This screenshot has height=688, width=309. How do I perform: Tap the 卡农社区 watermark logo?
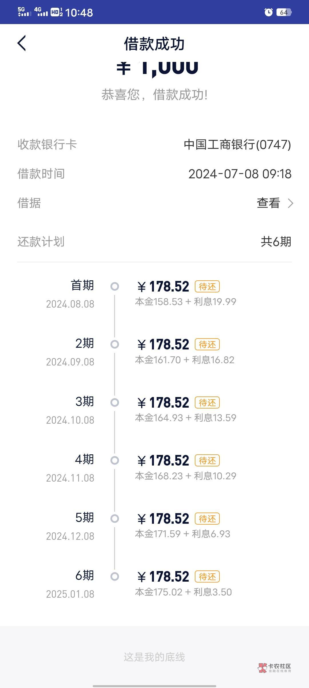274,668
